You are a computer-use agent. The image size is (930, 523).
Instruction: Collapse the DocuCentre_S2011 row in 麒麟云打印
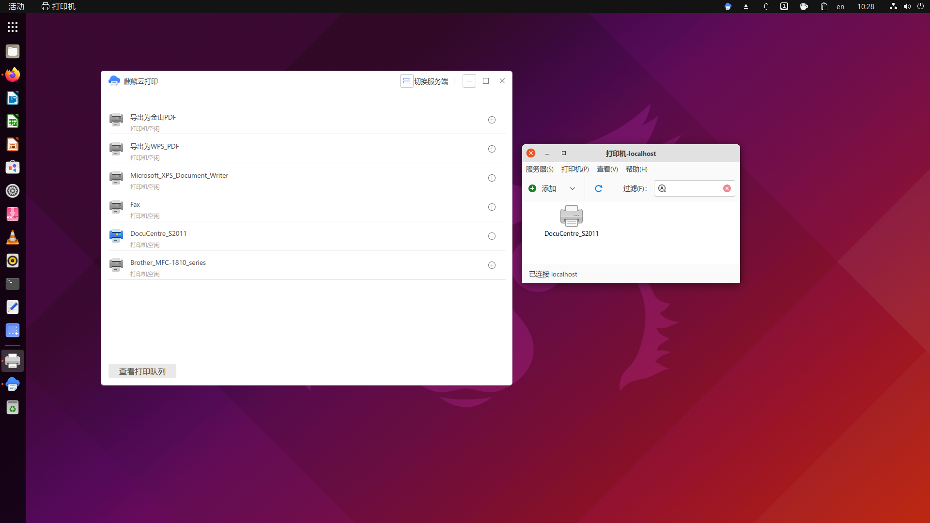(492, 236)
